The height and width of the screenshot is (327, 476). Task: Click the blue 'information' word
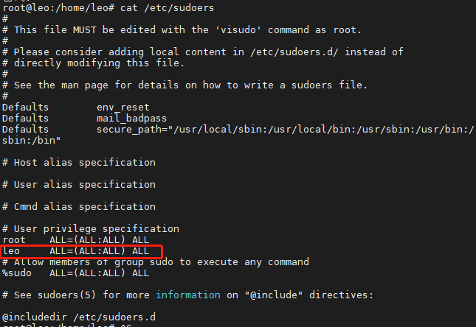[x=187, y=295]
